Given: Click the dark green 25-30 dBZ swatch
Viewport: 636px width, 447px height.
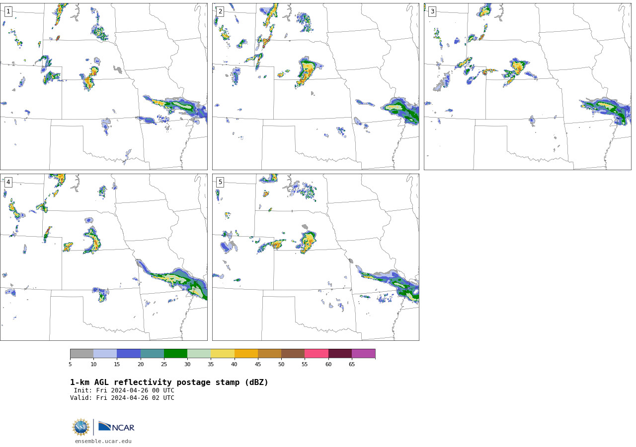Looking at the screenshot, I should point(175,354).
